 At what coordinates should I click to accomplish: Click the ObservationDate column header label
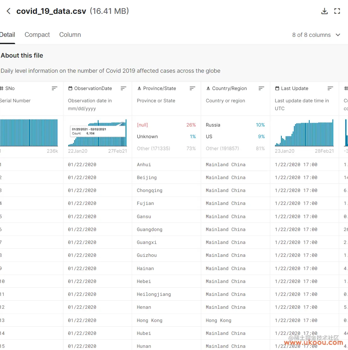(93, 88)
